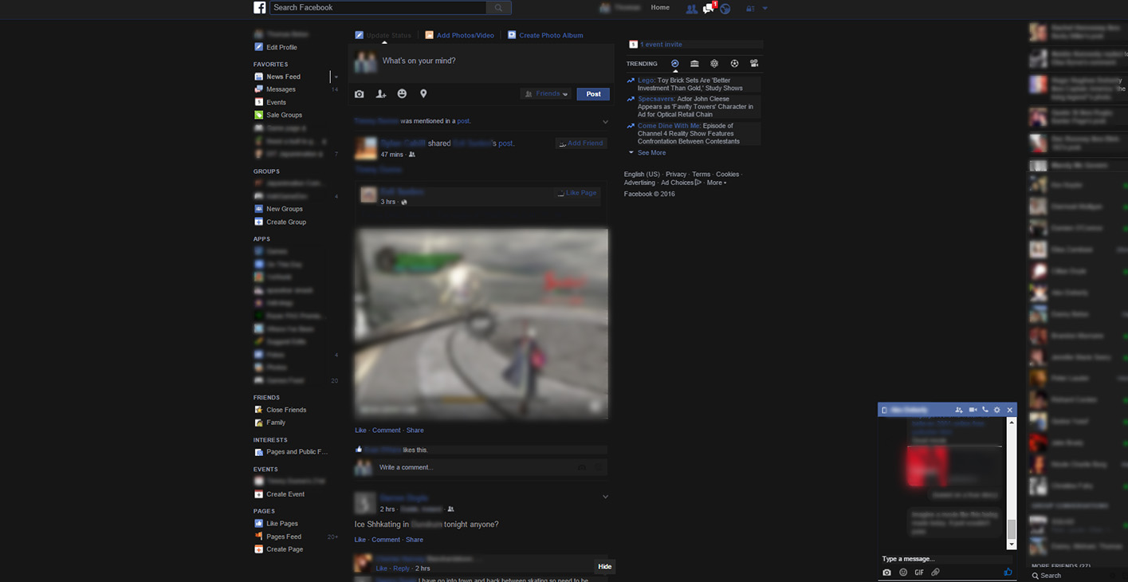Click the search magnifier button
Image resolution: width=1128 pixels, height=582 pixels.
point(498,7)
